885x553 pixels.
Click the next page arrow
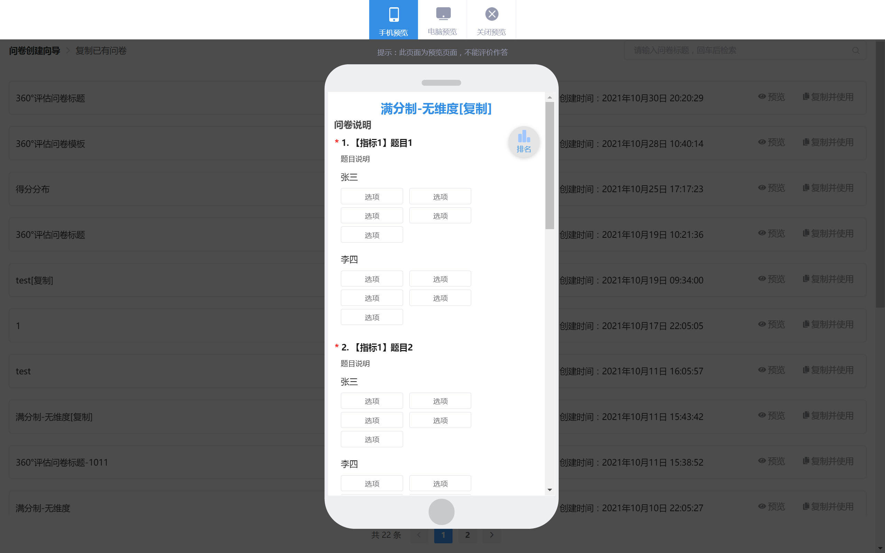492,535
